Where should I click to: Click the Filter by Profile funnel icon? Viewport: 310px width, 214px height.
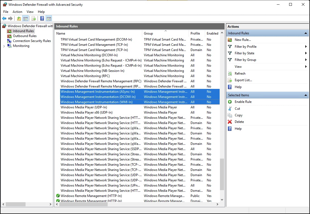coord(230,47)
